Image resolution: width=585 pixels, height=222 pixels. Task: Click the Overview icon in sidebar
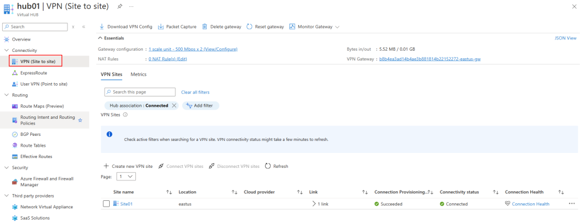[6, 39]
